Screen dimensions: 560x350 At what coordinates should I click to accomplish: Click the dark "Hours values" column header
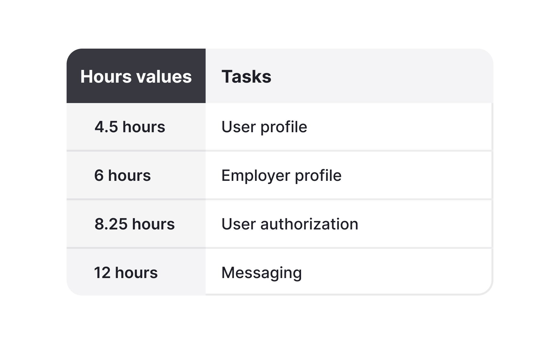coord(136,76)
